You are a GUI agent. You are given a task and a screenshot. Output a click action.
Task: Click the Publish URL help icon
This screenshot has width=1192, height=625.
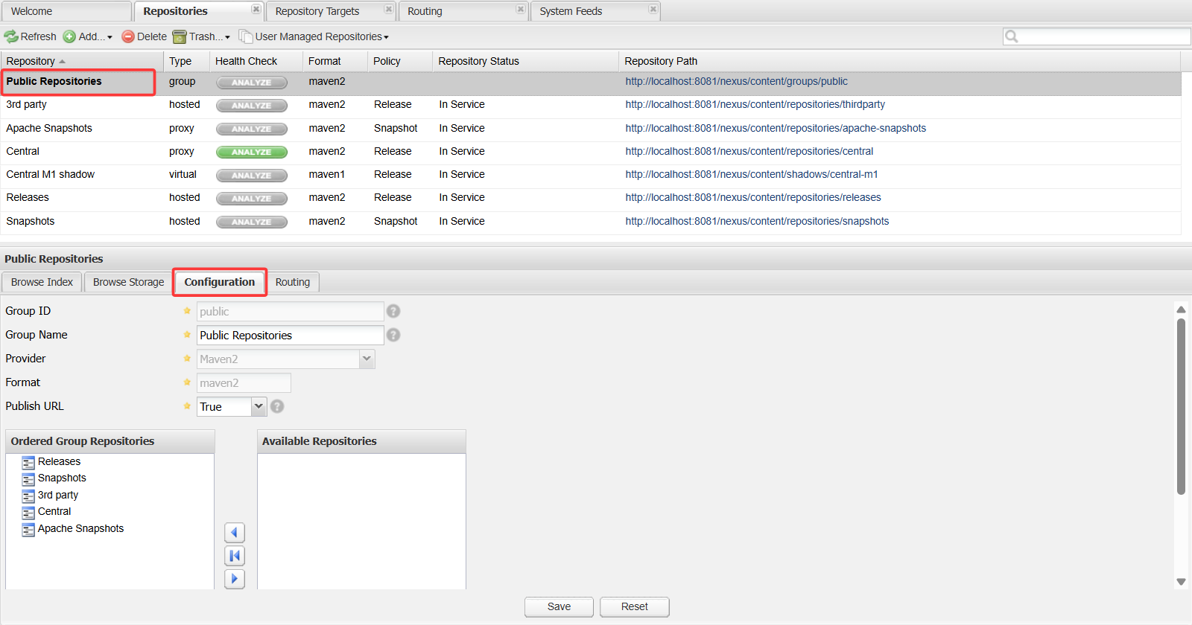coord(277,406)
